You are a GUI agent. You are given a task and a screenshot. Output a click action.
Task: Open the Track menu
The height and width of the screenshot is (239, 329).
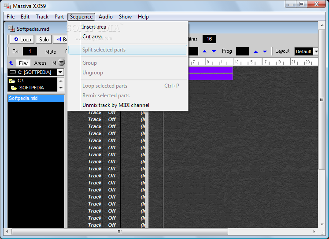click(42, 17)
